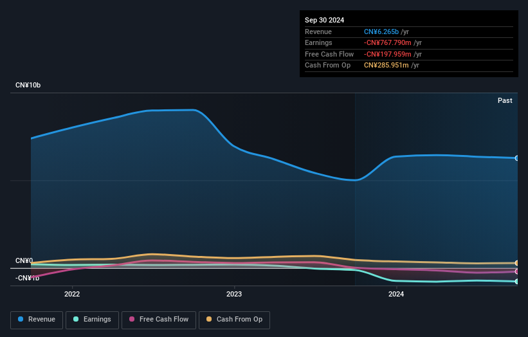
Task: Select the Free Cash Flow endpoint marker
Action: 517,271
